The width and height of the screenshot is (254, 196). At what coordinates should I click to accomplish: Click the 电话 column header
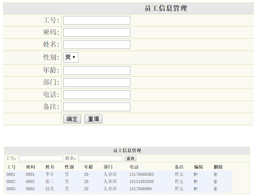(134, 167)
